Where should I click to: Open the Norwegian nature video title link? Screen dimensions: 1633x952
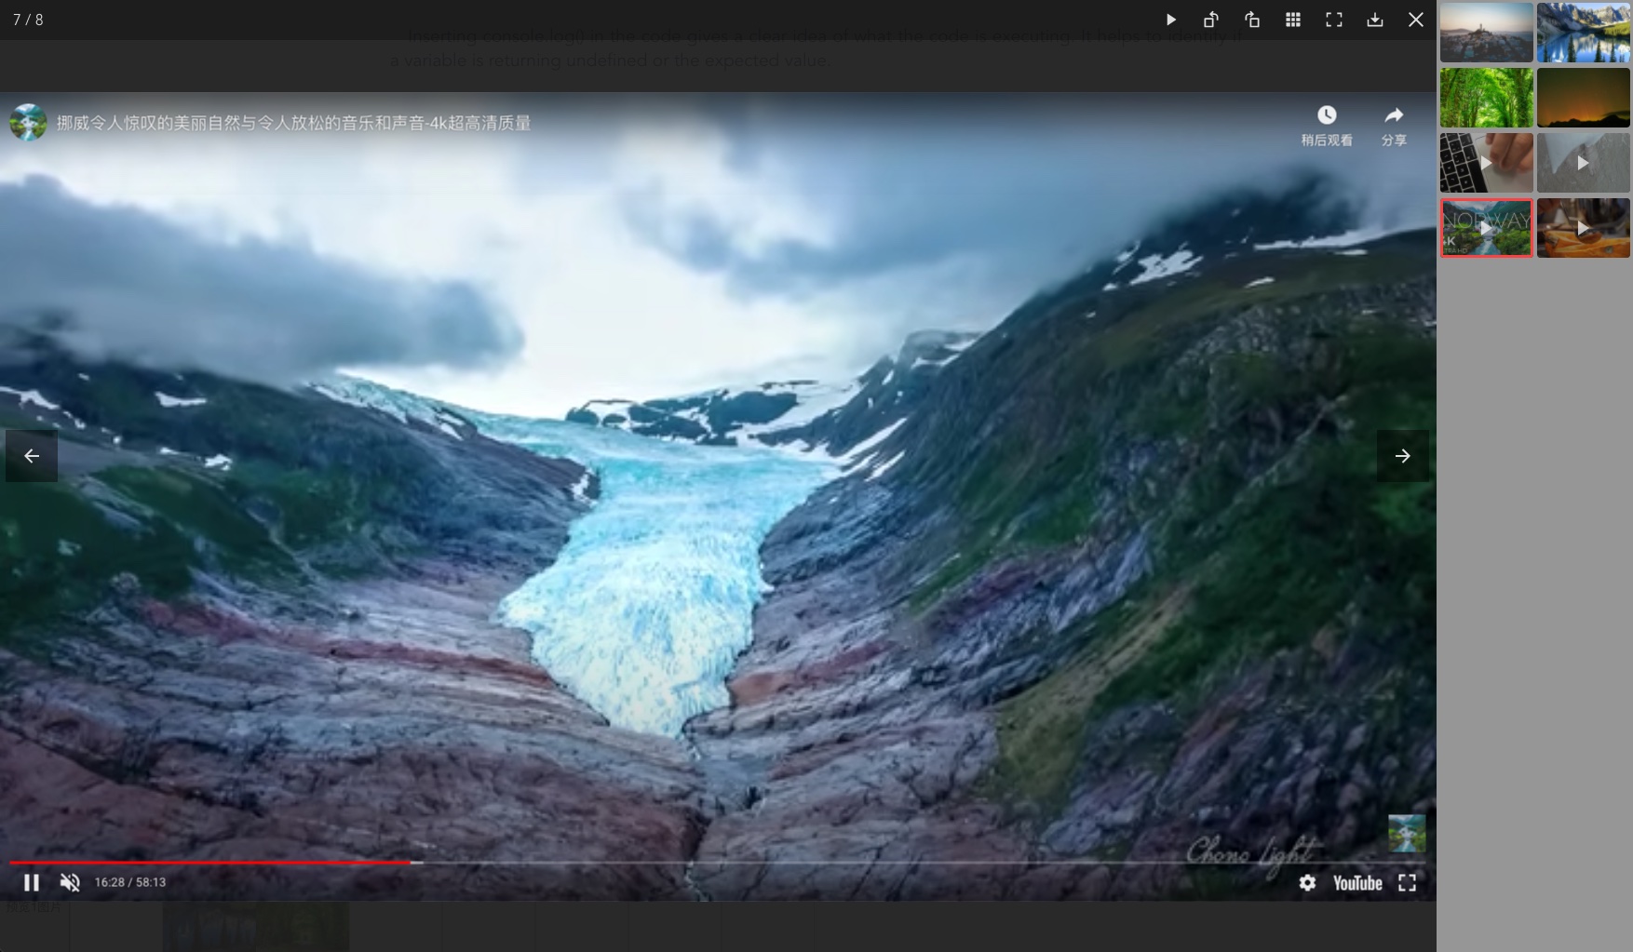pos(293,123)
